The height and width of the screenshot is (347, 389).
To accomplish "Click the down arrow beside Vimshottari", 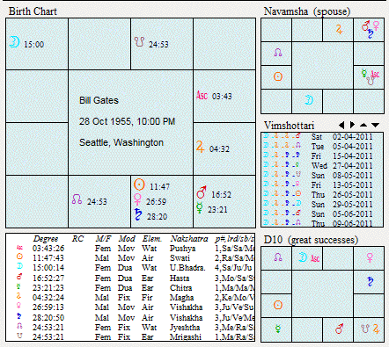I will pos(375,125).
